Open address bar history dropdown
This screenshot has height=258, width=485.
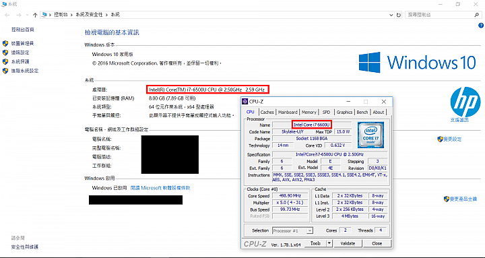coord(392,15)
